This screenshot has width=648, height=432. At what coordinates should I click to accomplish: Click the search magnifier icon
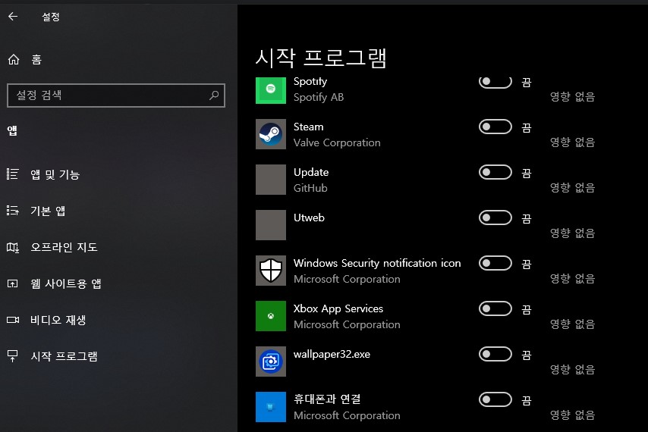[x=214, y=95]
